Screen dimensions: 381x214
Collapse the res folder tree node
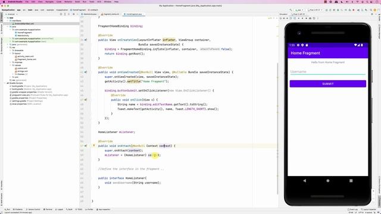(8, 48)
